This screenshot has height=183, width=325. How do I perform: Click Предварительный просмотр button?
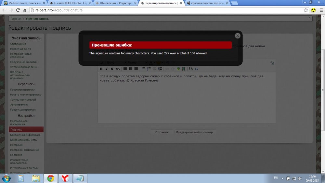pyautogui.click(x=195, y=132)
